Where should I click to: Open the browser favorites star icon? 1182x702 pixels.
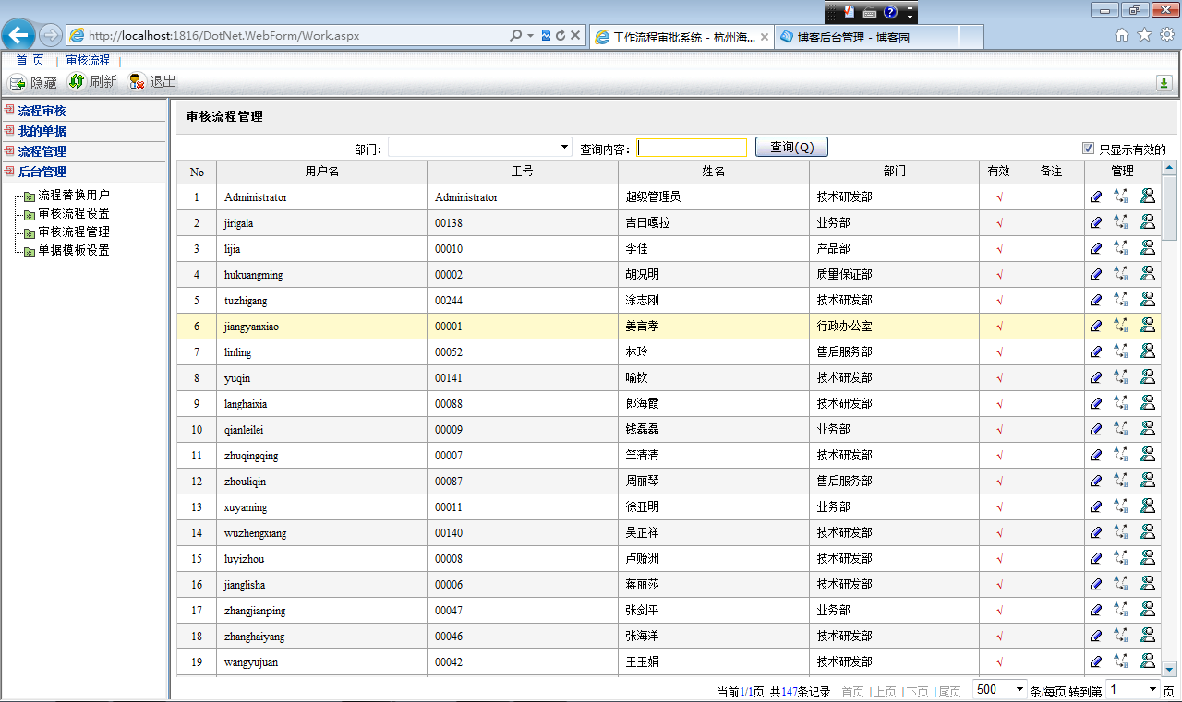click(x=1144, y=34)
